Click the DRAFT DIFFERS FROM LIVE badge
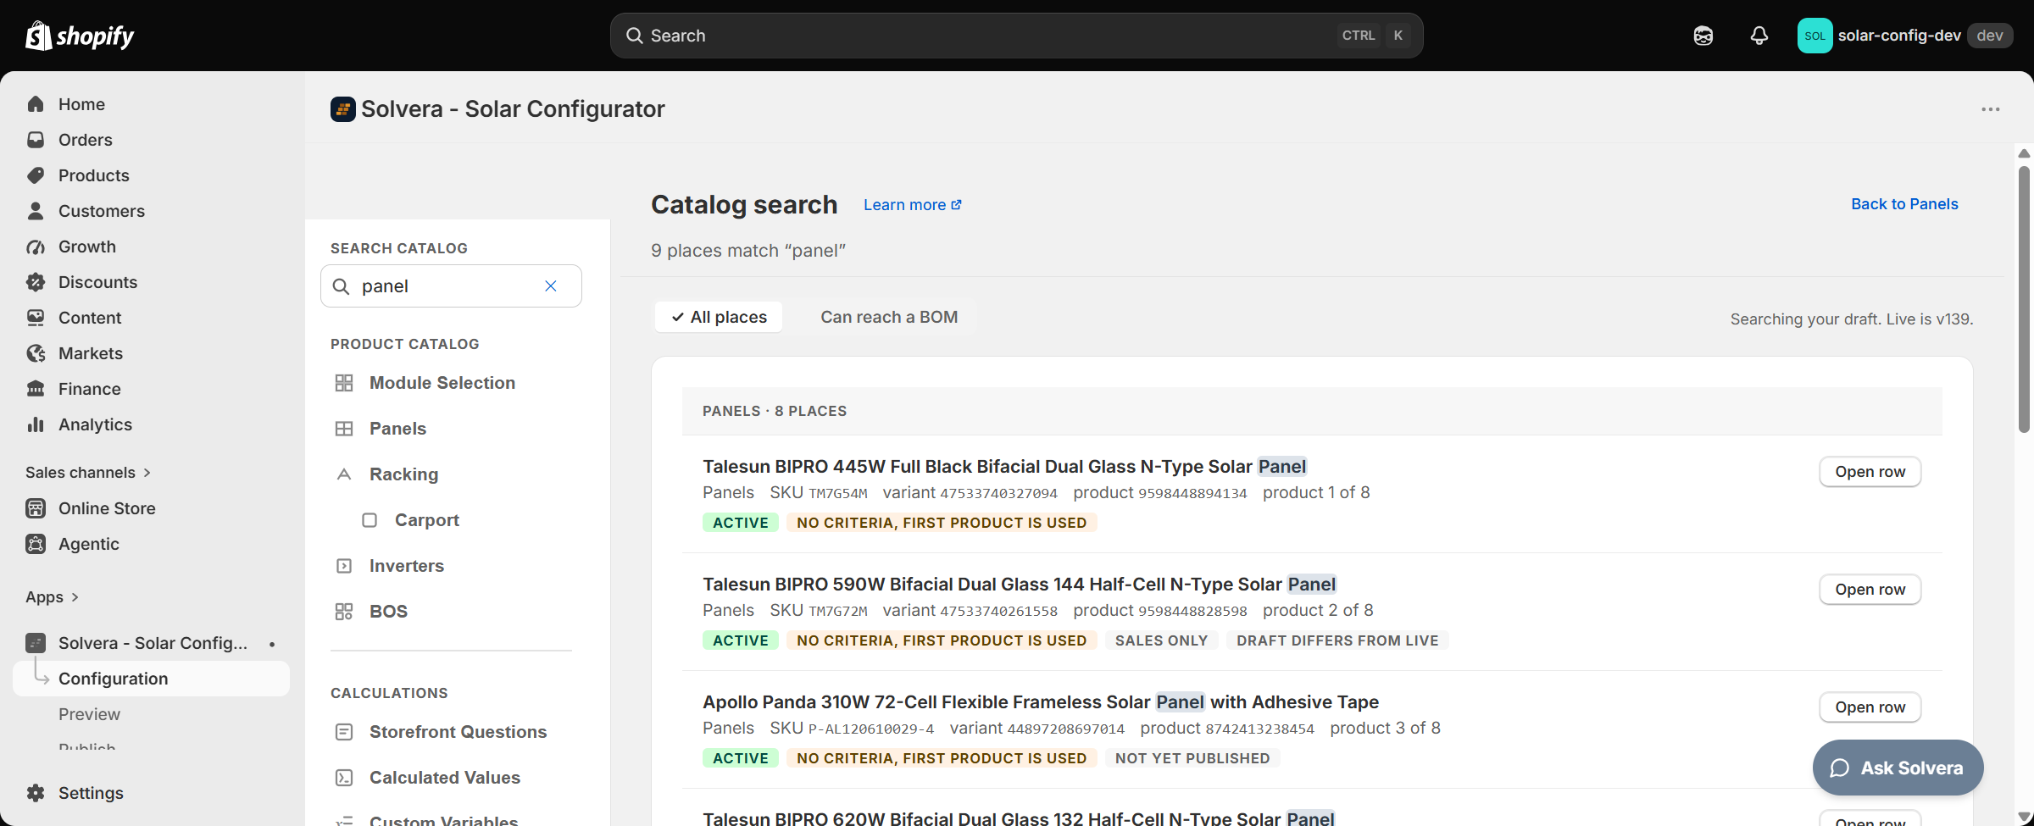Viewport: 2034px width, 826px height. coord(1337,640)
